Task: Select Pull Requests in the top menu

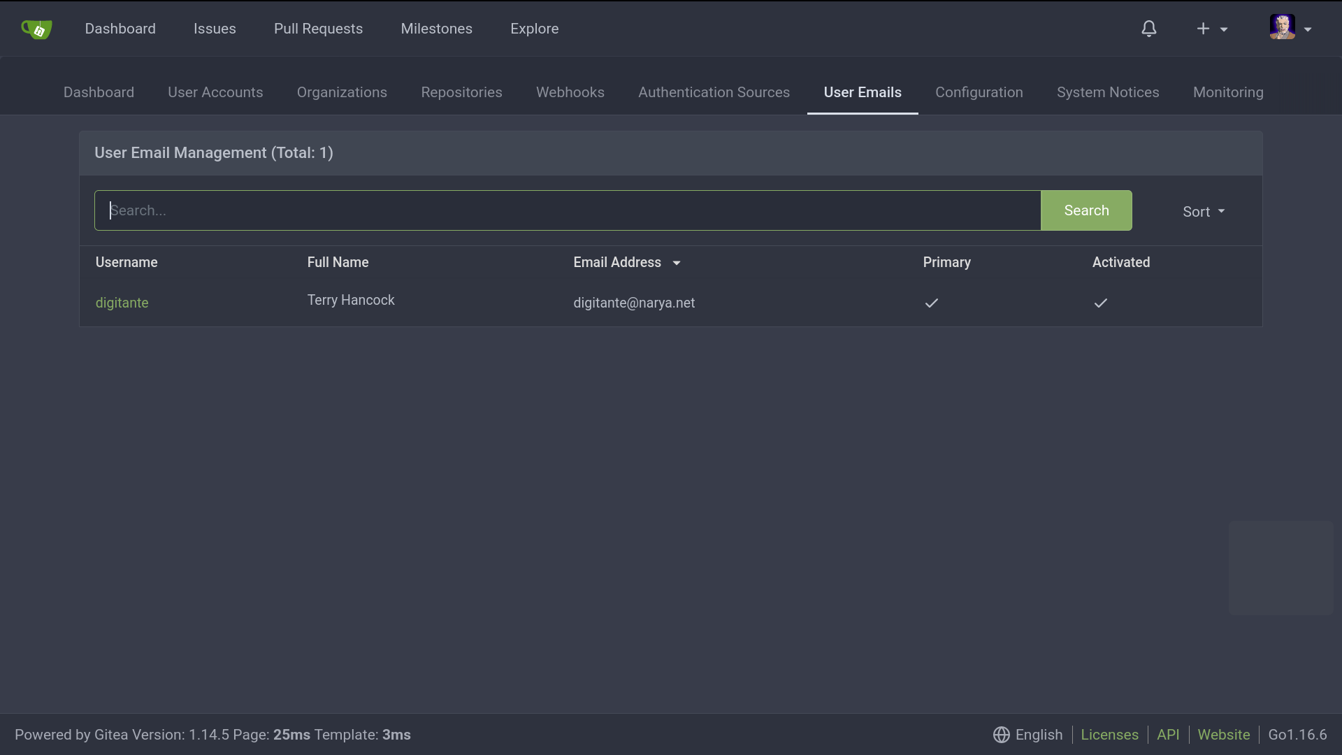Action: click(x=318, y=29)
